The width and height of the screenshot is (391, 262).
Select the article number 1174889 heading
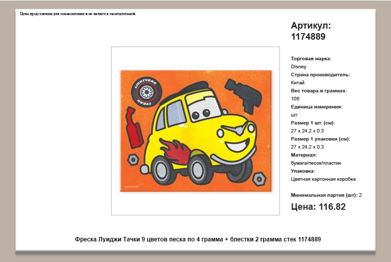308,37
